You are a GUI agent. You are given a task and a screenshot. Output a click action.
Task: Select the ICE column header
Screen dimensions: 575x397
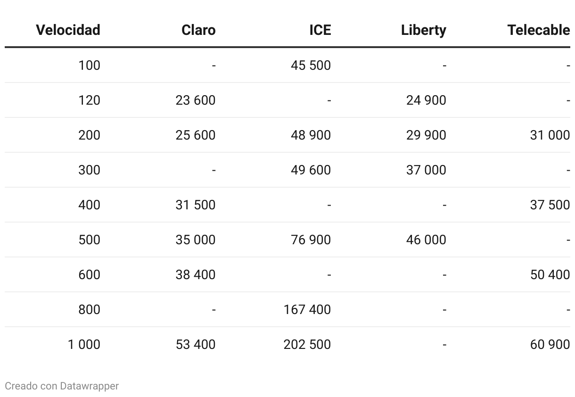click(x=320, y=30)
